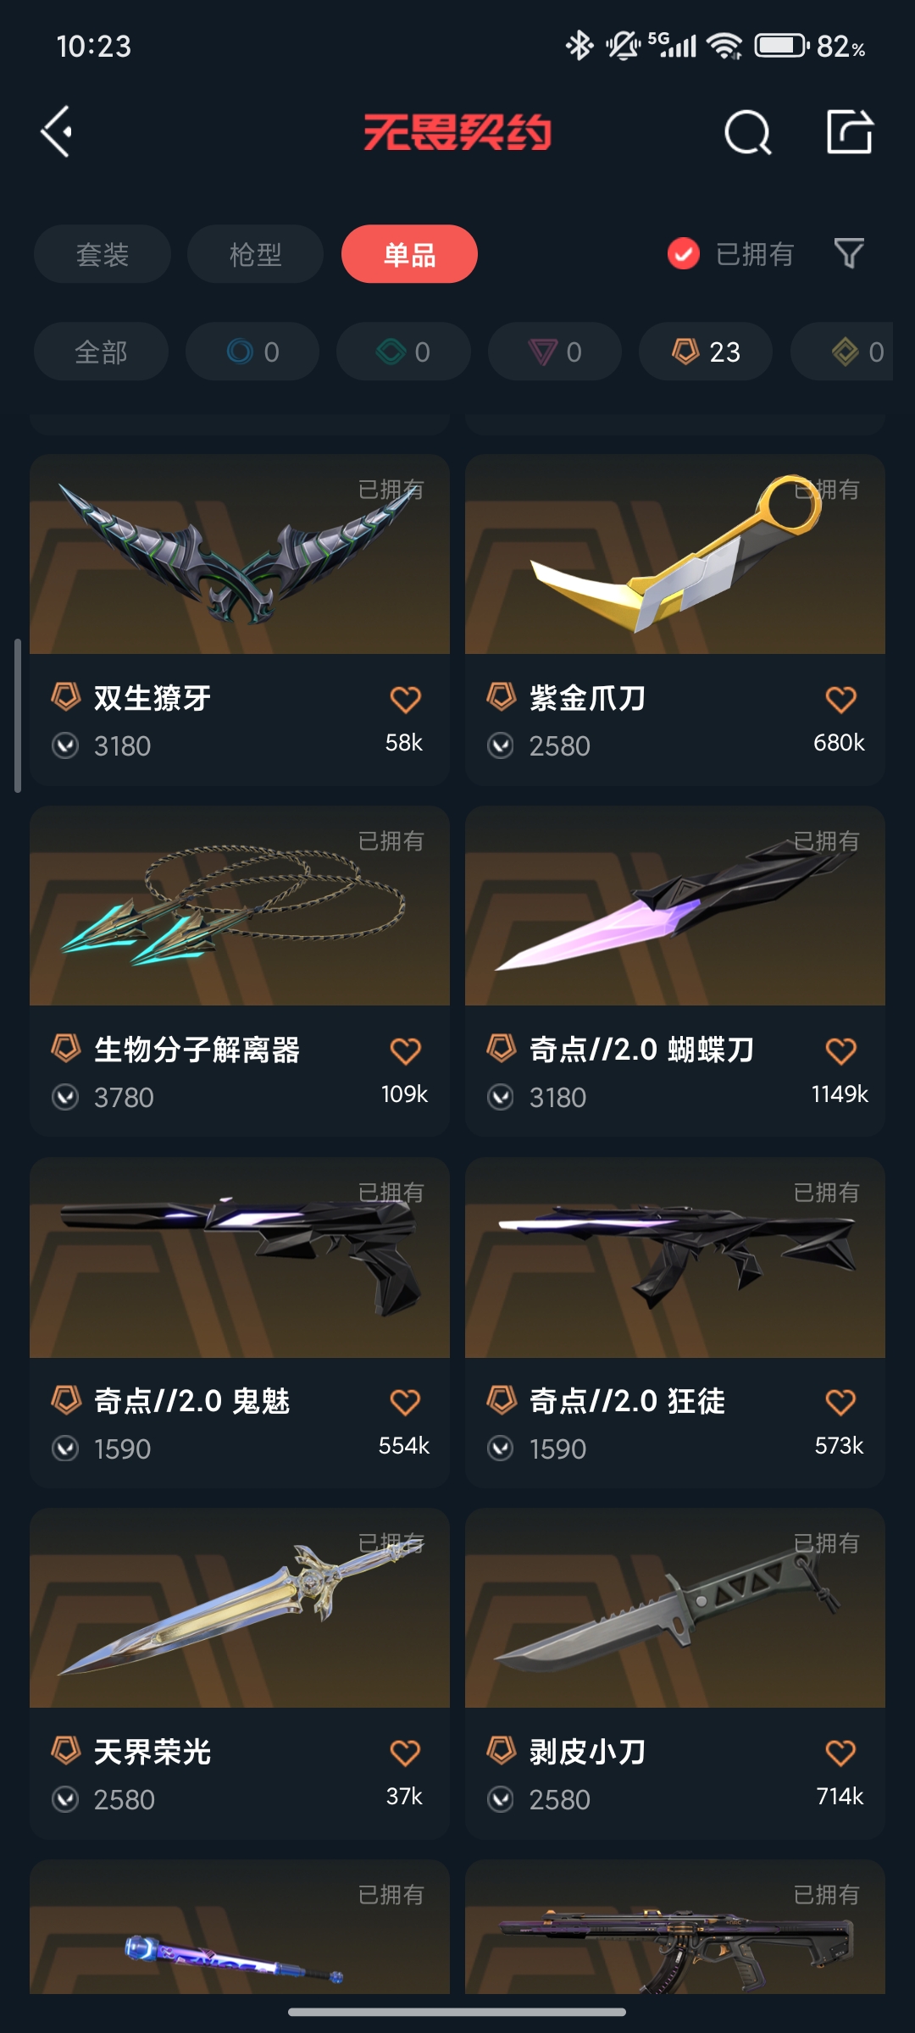Switch to the 枪型 tab
Viewport: 915px width, 2033px height.
tap(255, 254)
